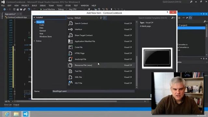Open the TEAM menu
This screenshot has width=208, height=117.
(x=51, y=6)
